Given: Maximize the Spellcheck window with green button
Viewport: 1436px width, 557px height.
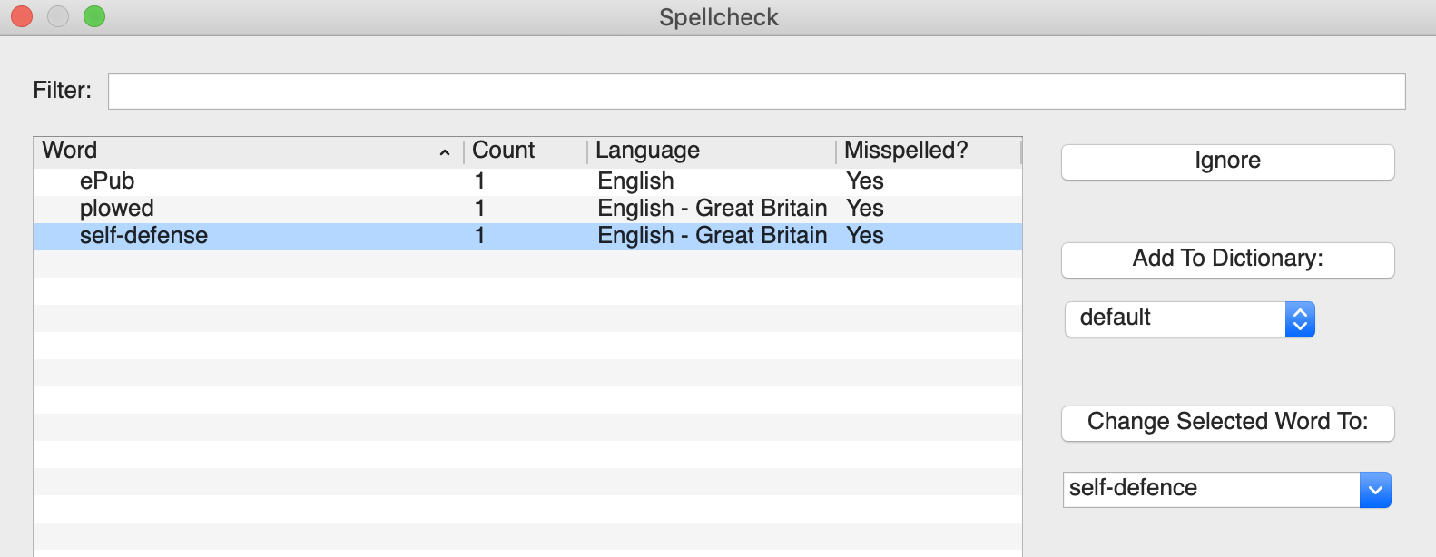Looking at the screenshot, I should click(x=94, y=16).
